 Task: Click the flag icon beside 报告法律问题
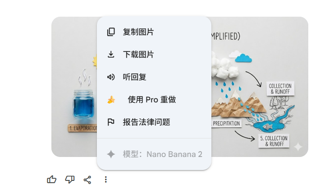111,122
